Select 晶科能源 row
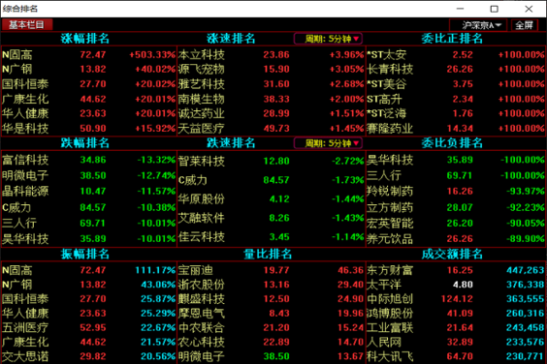547x364 pixels. (89, 192)
